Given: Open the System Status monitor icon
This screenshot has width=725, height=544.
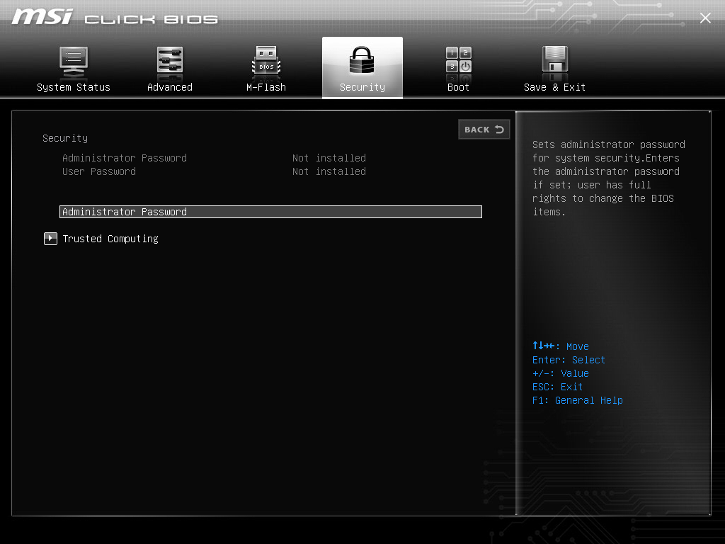Looking at the screenshot, I should coord(74,61).
